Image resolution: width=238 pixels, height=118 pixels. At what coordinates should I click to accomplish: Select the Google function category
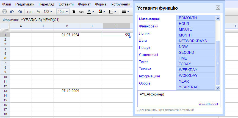point(145,83)
